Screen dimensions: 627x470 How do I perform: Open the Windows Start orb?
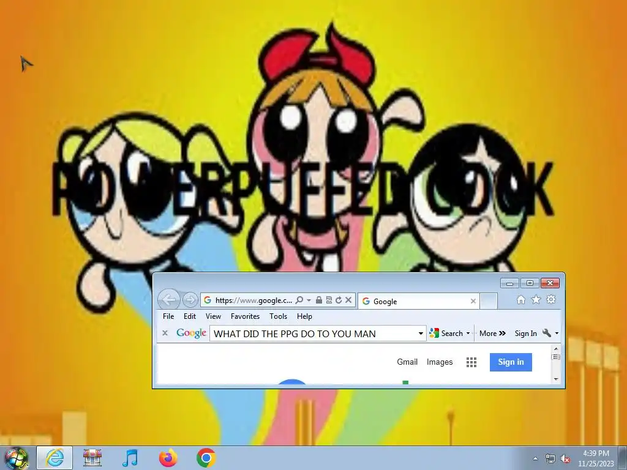pyautogui.click(x=17, y=458)
